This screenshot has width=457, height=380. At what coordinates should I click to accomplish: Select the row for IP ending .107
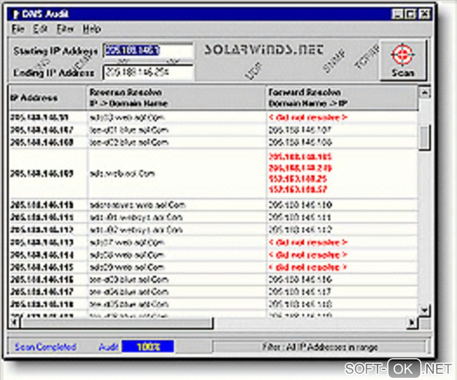tap(213, 130)
